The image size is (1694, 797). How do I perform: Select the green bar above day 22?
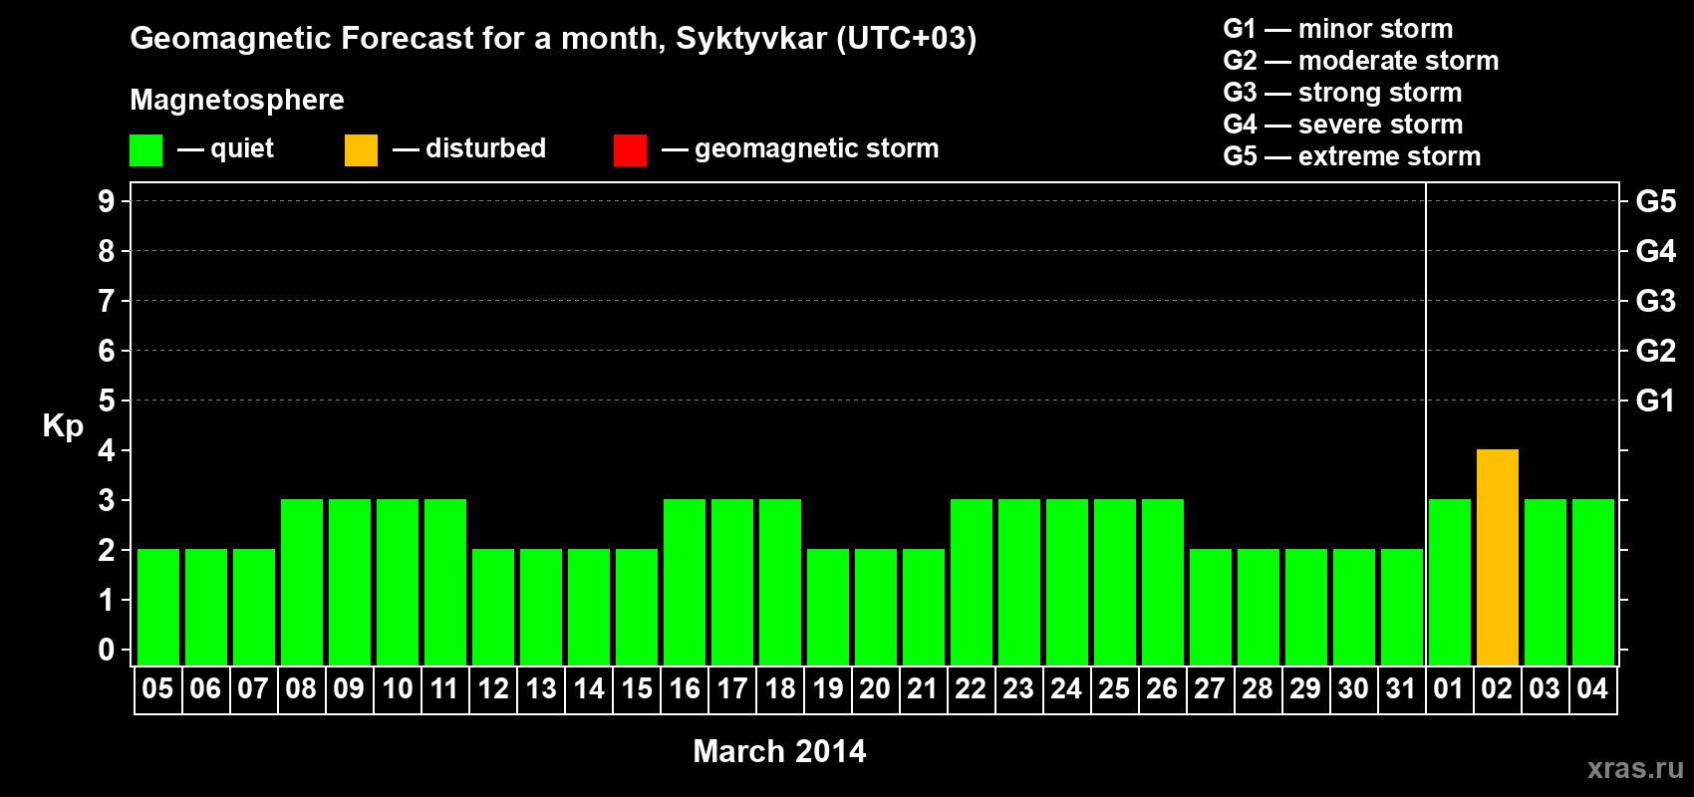coord(972,583)
